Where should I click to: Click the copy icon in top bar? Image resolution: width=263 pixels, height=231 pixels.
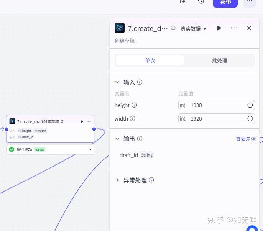click(182, 2)
